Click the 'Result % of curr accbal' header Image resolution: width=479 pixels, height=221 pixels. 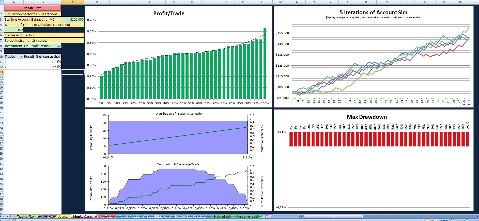(x=42, y=56)
